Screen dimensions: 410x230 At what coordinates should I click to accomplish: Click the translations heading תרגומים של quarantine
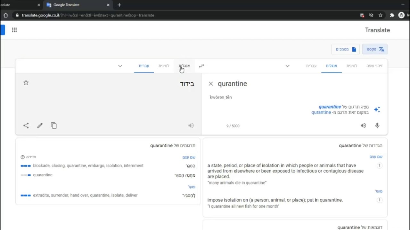click(x=173, y=146)
